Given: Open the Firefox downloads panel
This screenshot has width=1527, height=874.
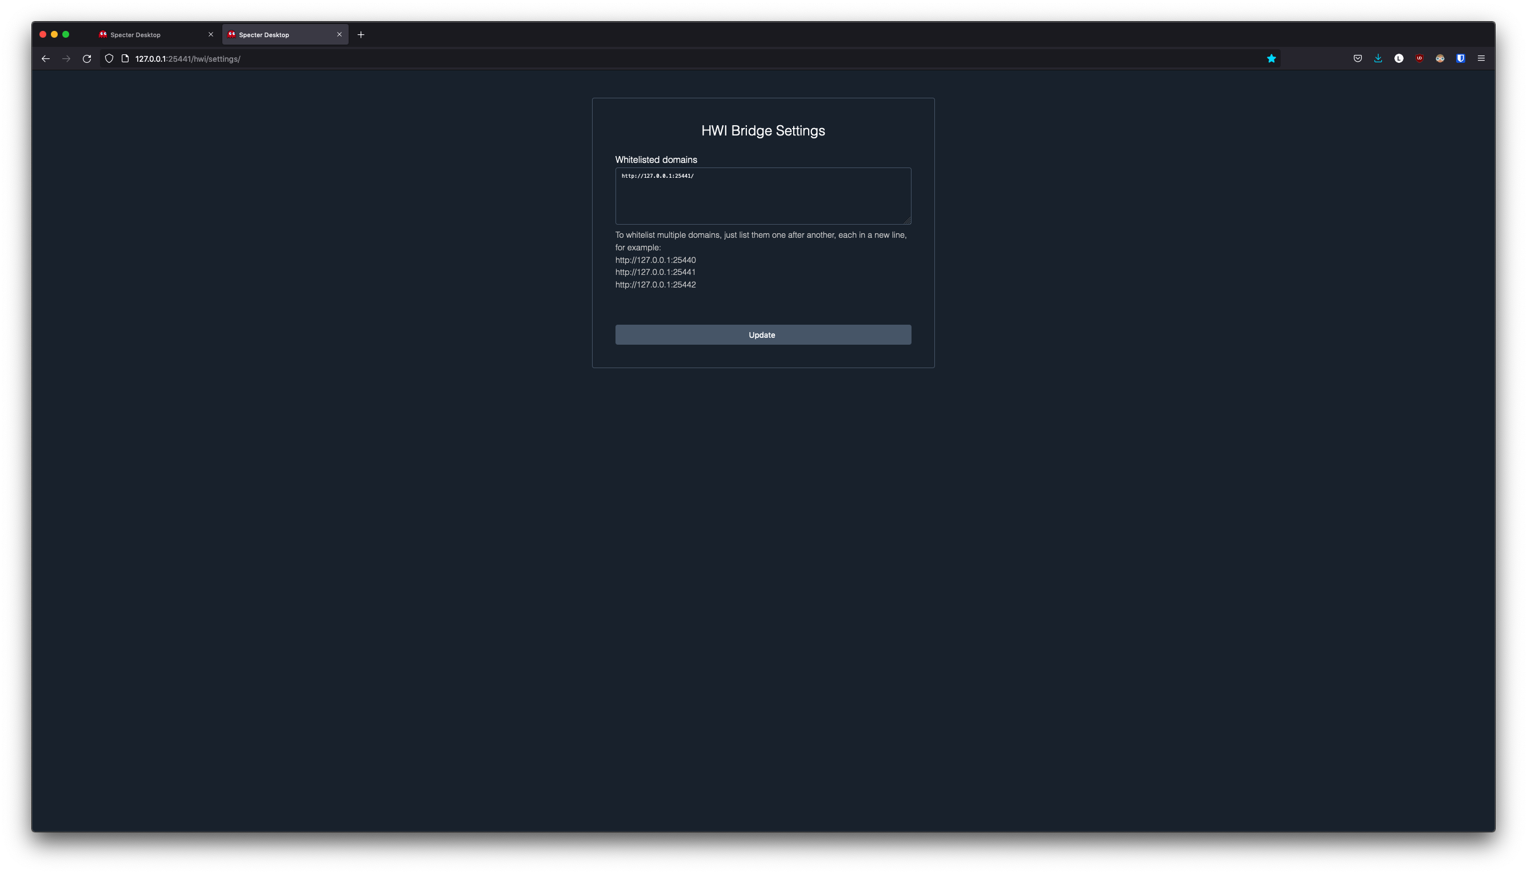Looking at the screenshot, I should click(x=1378, y=59).
